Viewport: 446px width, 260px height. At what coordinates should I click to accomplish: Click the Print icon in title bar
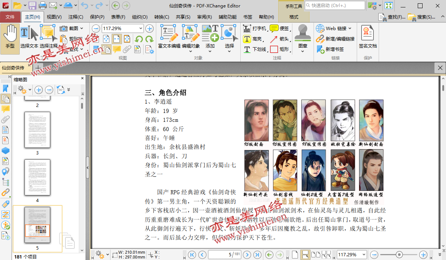click(43, 6)
